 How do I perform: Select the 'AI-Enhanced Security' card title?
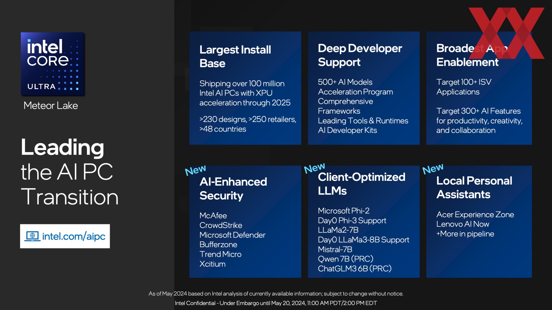233,189
